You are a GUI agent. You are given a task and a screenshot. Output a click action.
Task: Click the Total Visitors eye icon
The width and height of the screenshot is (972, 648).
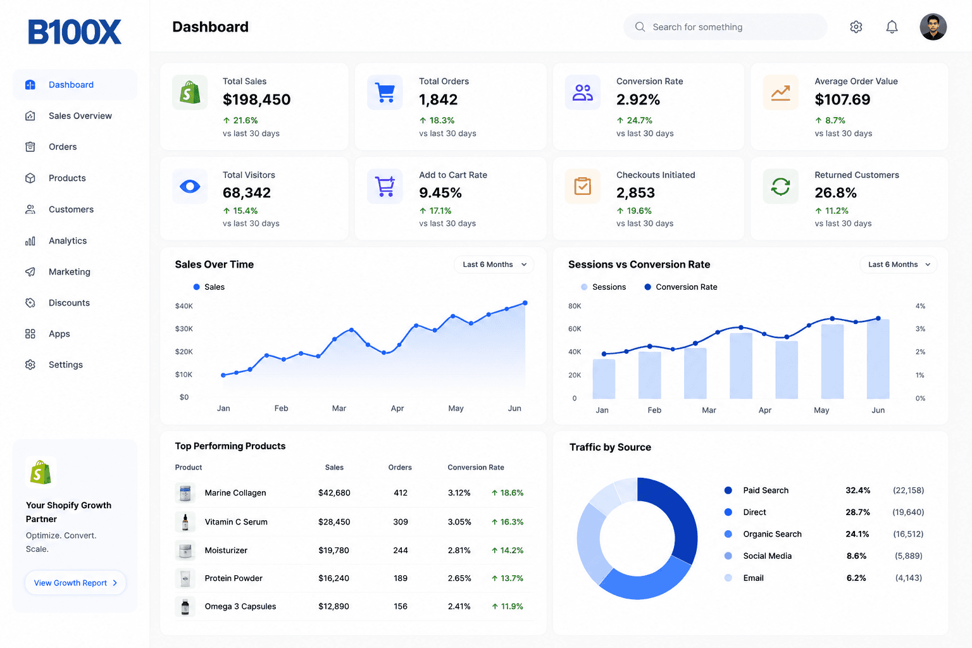(x=190, y=186)
